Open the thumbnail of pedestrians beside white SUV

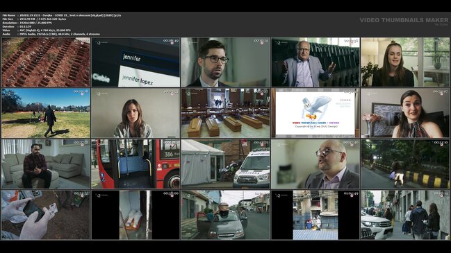(x=405, y=215)
